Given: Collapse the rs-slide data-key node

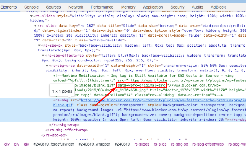Looking at the screenshot, I should 35,26.
